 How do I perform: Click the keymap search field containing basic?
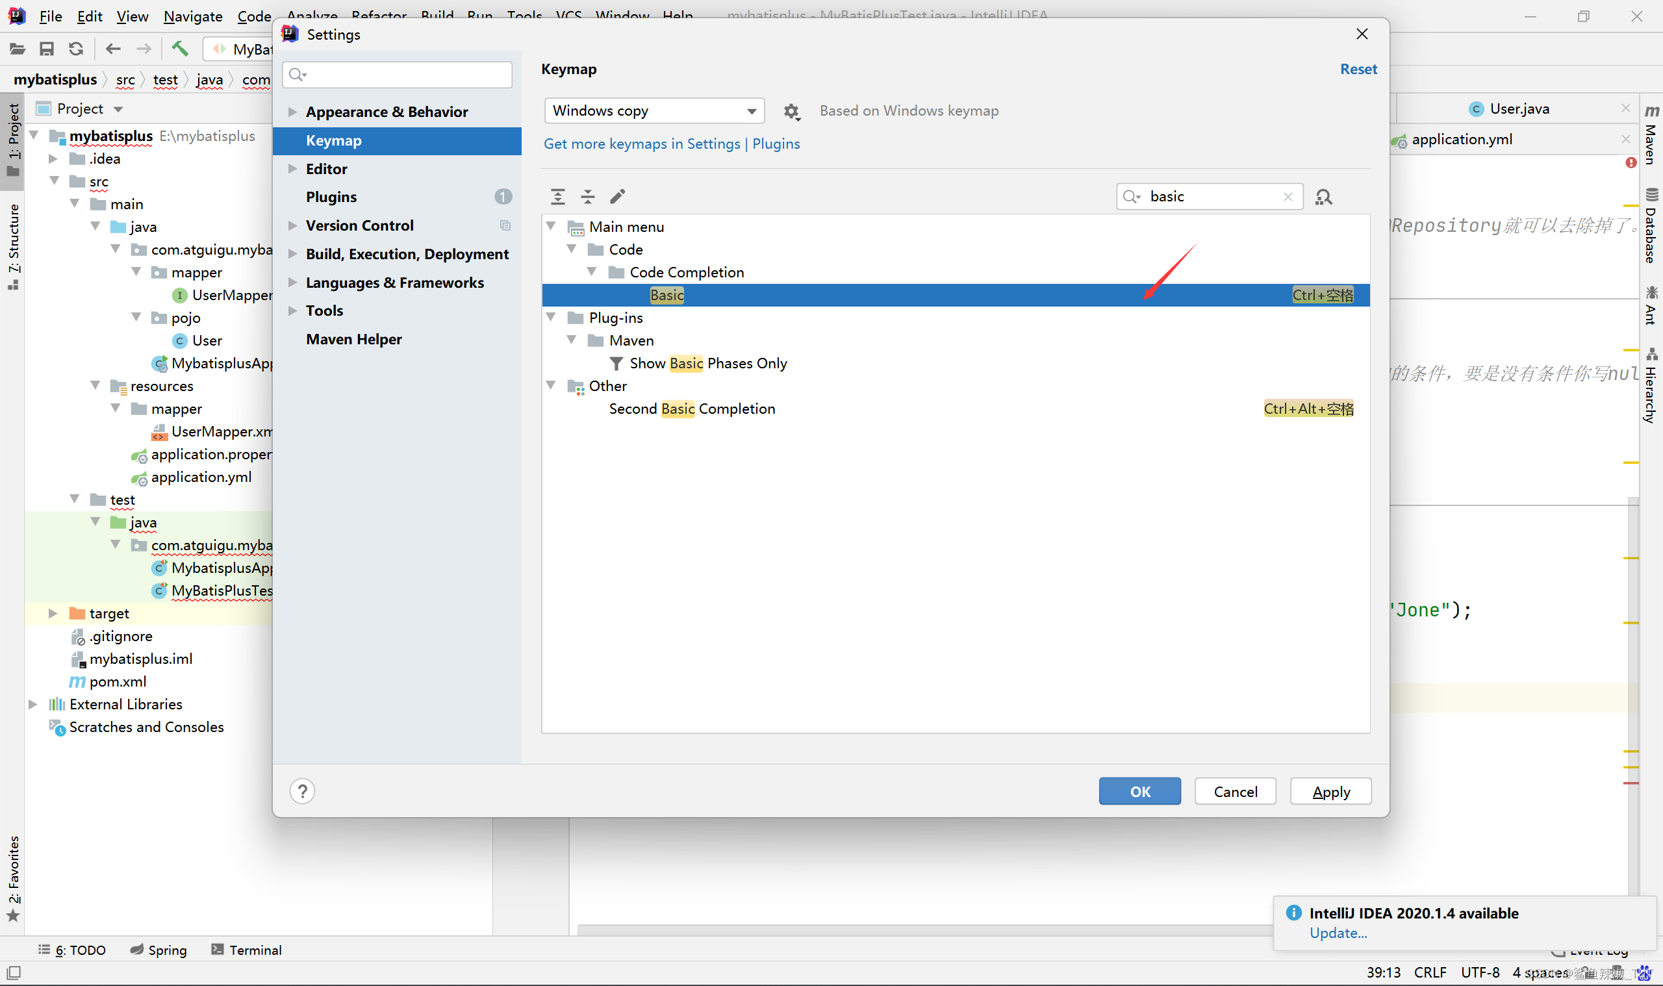[x=1209, y=197]
